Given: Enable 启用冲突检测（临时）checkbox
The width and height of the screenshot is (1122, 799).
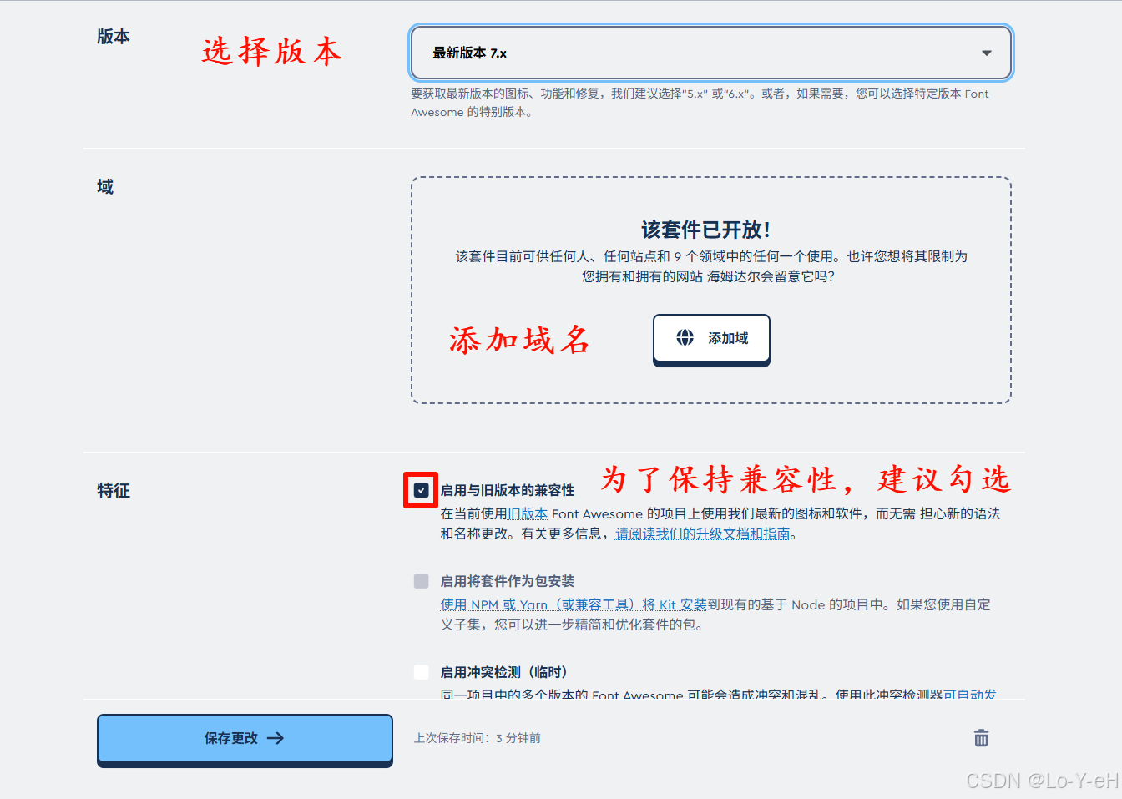Looking at the screenshot, I should pyautogui.click(x=421, y=672).
